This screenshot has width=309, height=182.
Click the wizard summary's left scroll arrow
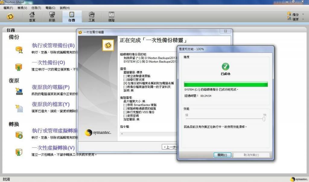pos(122,134)
